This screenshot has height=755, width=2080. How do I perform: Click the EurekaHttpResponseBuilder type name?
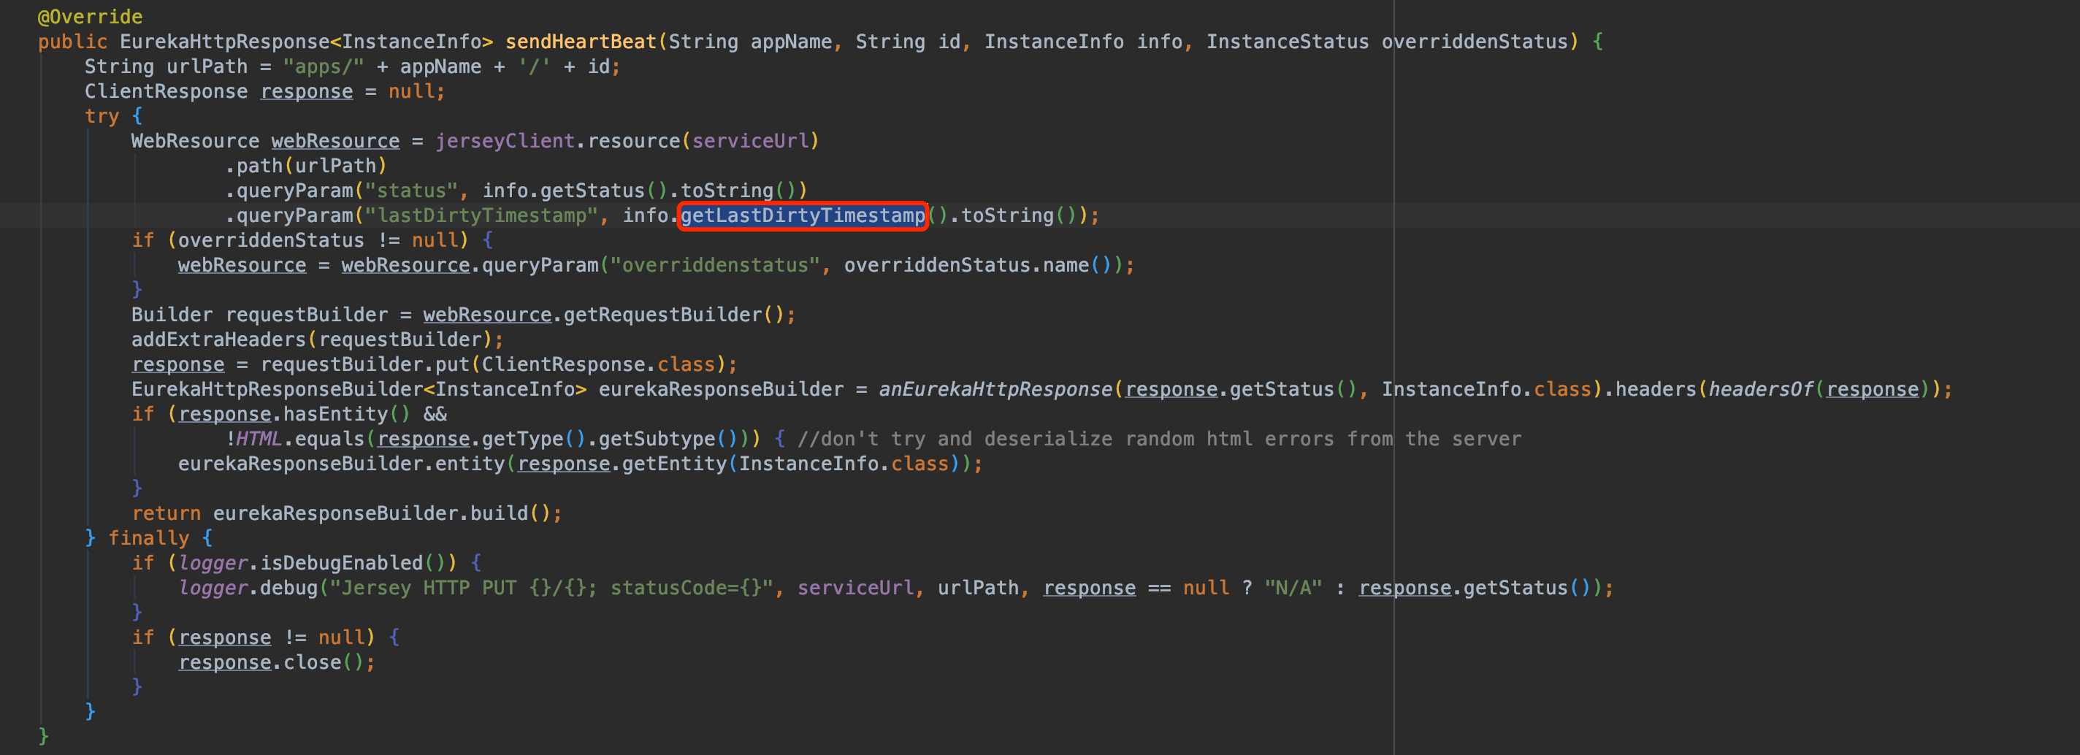tap(278, 390)
